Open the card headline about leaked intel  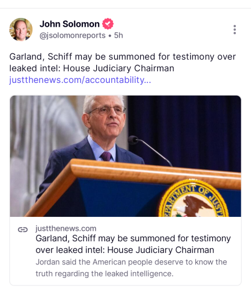133,244
